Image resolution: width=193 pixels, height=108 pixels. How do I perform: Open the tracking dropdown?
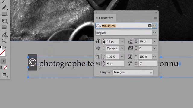coord(154,48)
